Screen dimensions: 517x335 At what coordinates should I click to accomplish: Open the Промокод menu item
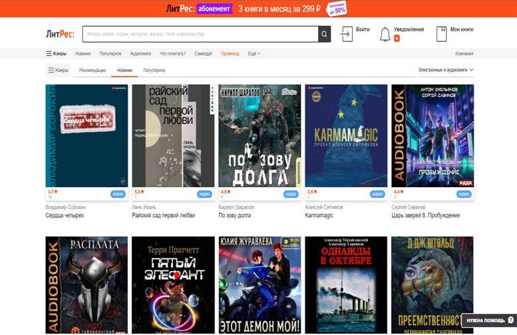coord(230,53)
